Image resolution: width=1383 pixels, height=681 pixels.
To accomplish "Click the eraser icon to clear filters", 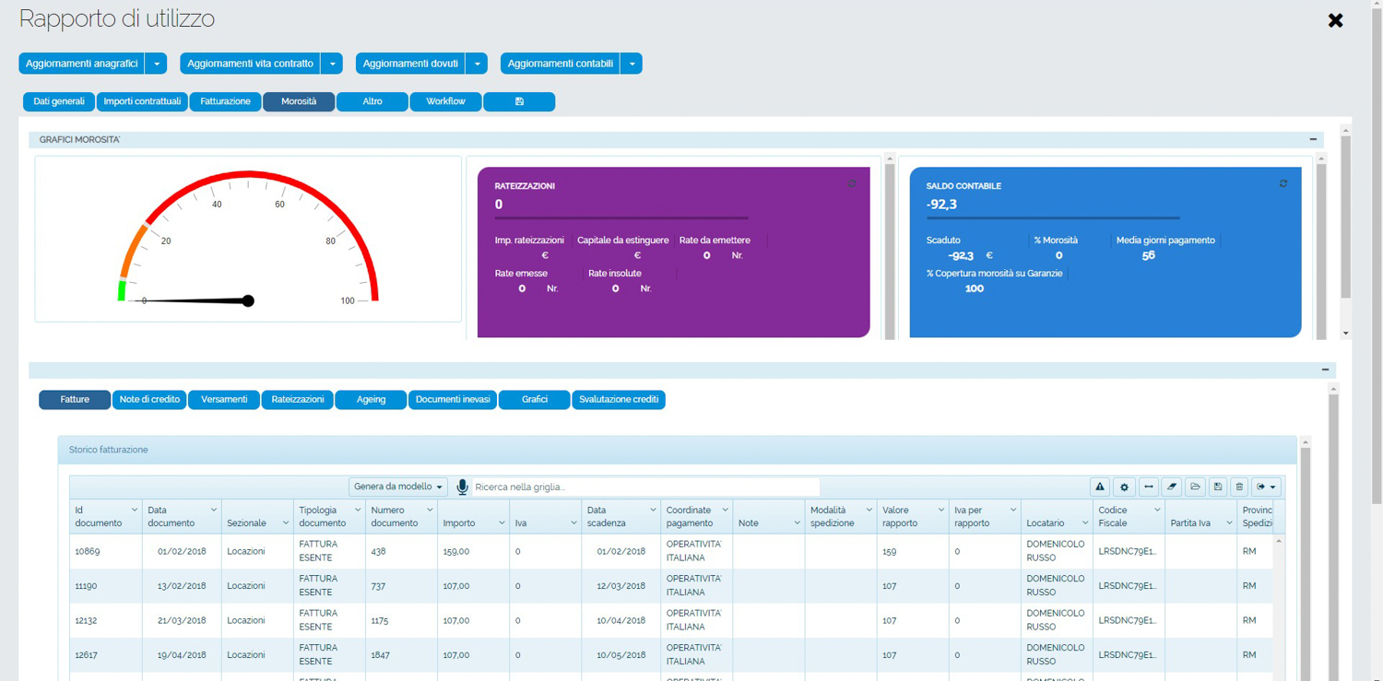I will tap(1172, 487).
